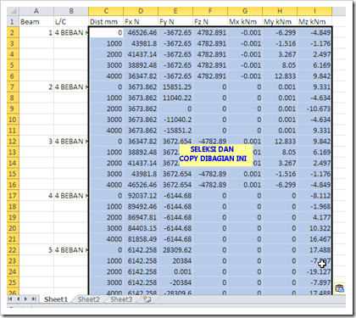Select column B header

click(x=71, y=11)
